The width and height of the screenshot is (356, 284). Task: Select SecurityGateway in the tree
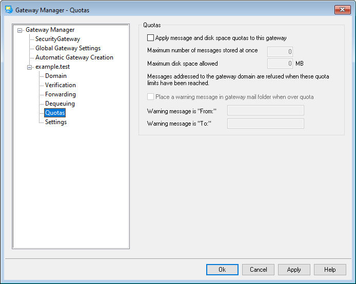pos(57,39)
